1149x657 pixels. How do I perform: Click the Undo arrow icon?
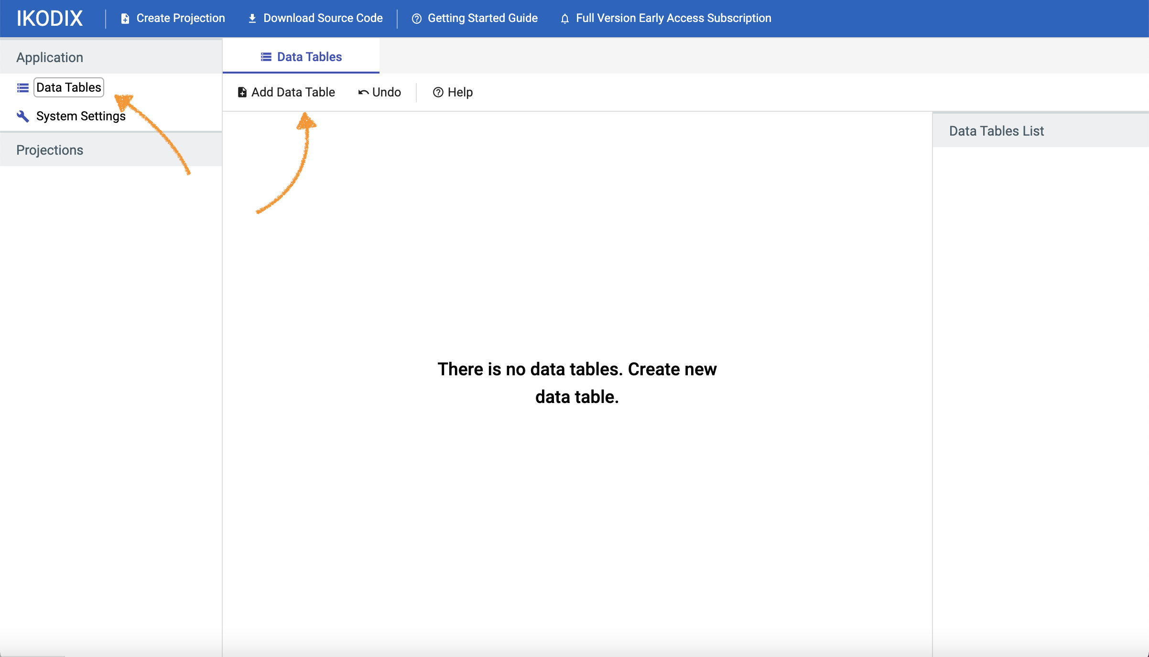pyautogui.click(x=363, y=92)
